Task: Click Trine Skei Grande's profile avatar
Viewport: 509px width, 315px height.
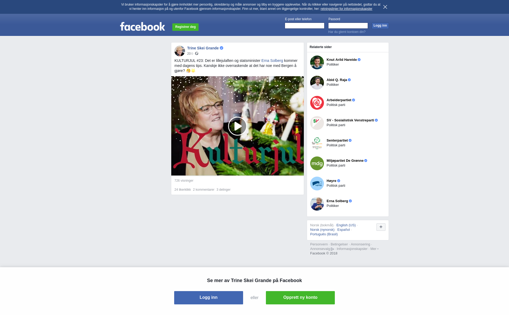Action: click(180, 51)
